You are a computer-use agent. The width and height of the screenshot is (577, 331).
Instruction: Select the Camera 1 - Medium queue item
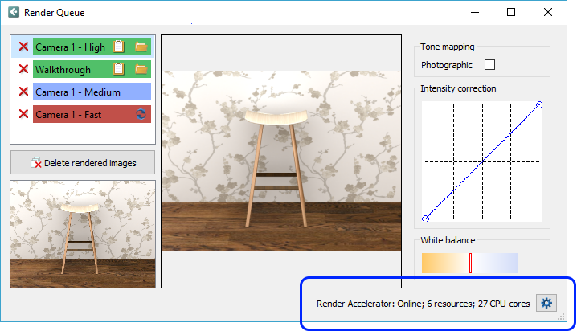[x=92, y=92]
